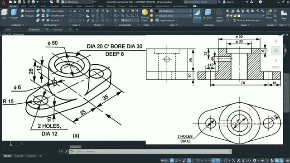Click Sign In button
The width and height of the screenshot is (290, 163).
(228, 2)
